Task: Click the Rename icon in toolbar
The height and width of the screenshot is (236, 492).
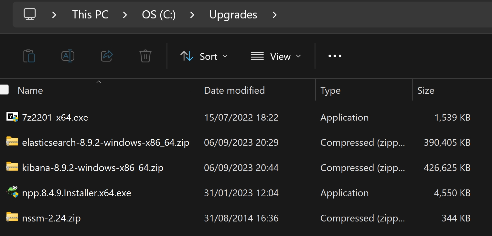Action: (68, 56)
